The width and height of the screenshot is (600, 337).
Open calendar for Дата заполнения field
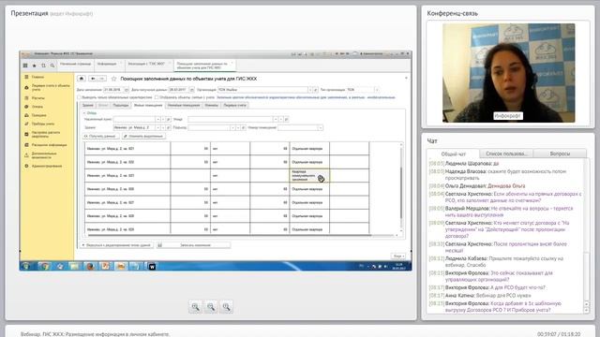127,90
